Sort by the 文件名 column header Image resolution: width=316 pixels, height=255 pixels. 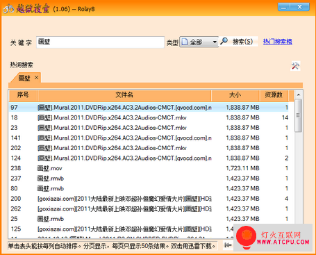point(124,95)
